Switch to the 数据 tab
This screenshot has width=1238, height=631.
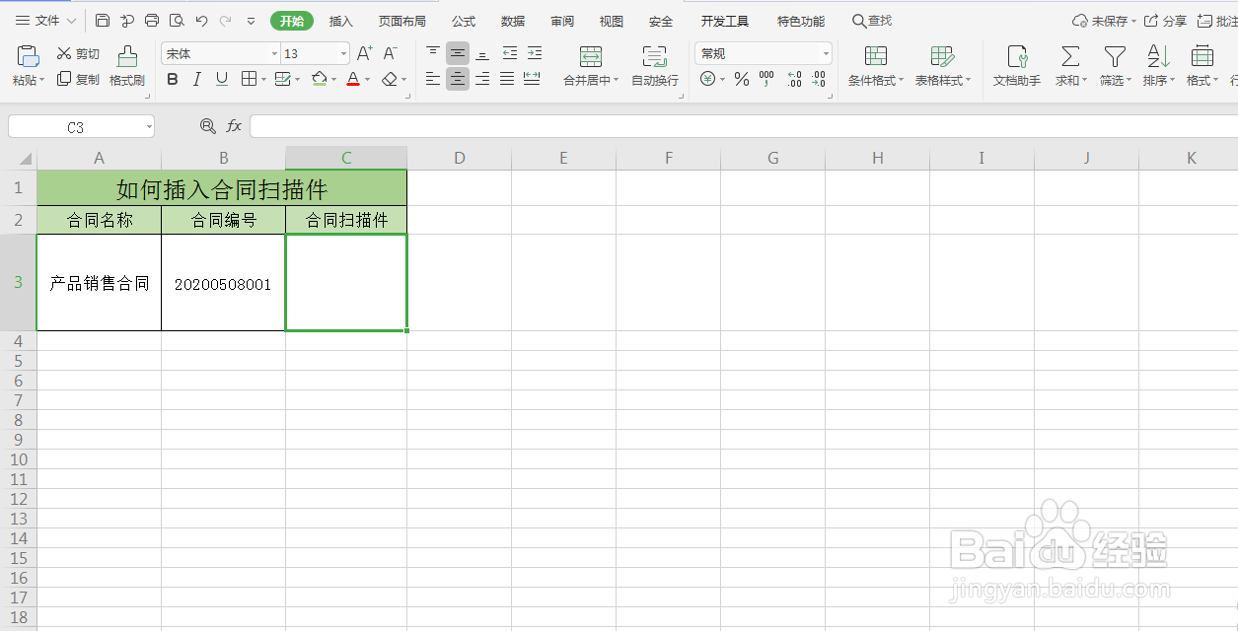click(x=513, y=21)
